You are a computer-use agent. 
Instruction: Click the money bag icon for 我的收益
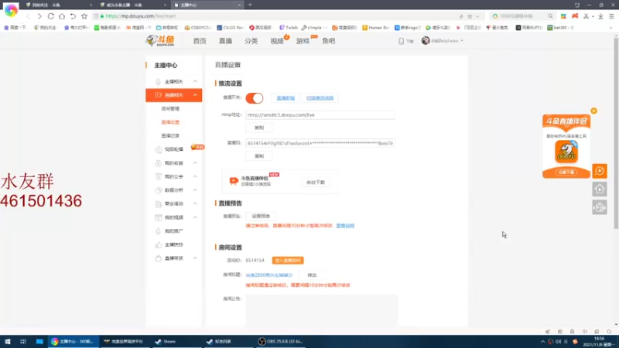click(159, 163)
